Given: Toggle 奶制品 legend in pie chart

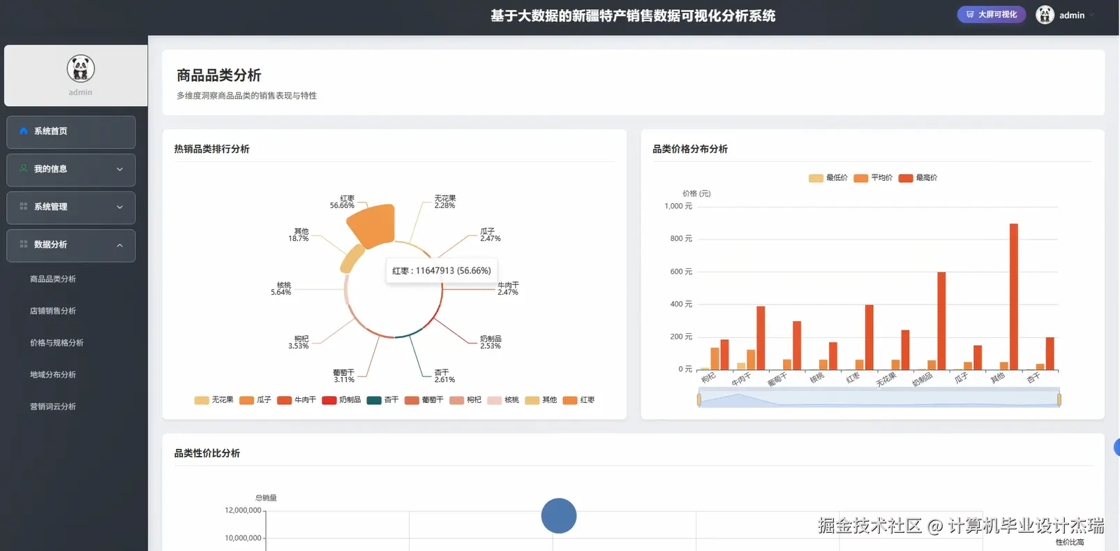Looking at the screenshot, I should coord(341,400).
